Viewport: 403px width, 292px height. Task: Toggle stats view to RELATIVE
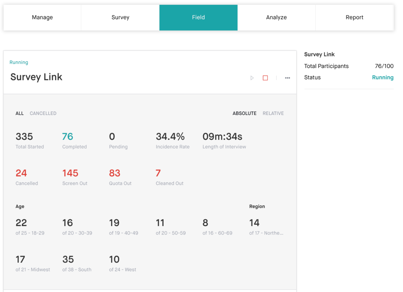[x=273, y=113]
